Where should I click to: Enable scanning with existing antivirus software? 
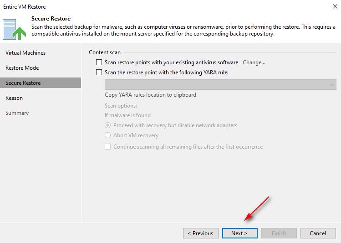click(99, 62)
